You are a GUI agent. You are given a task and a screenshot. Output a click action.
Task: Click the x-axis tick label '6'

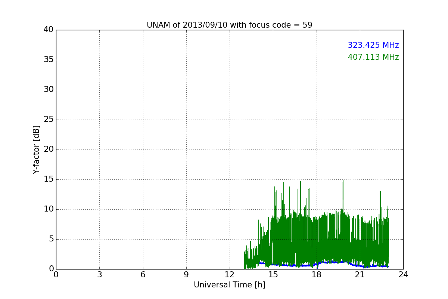point(143,275)
